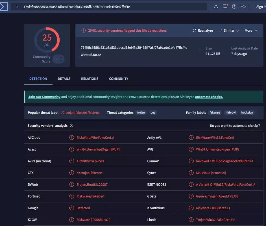Expand the More dropdown menu
The width and height of the screenshot is (266, 226).
click(x=251, y=31)
